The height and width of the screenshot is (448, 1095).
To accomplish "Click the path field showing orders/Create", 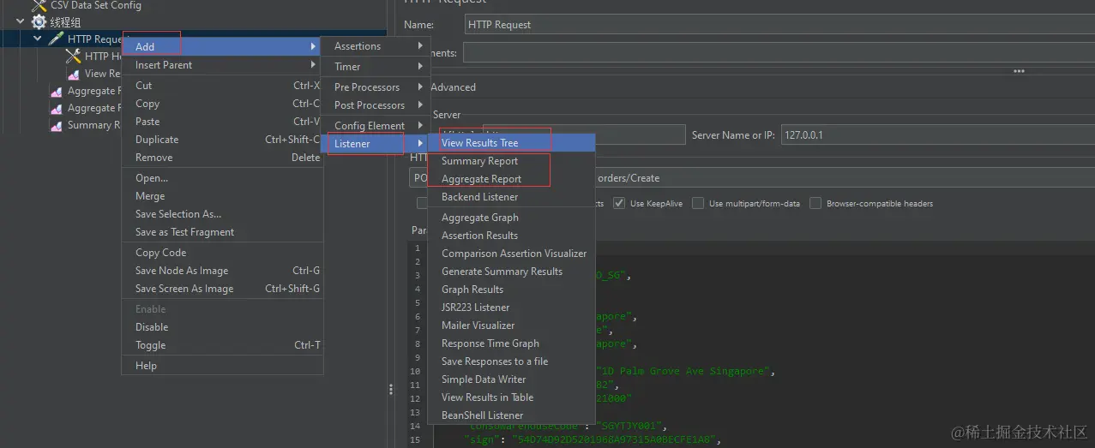I will [x=844, y=178].
